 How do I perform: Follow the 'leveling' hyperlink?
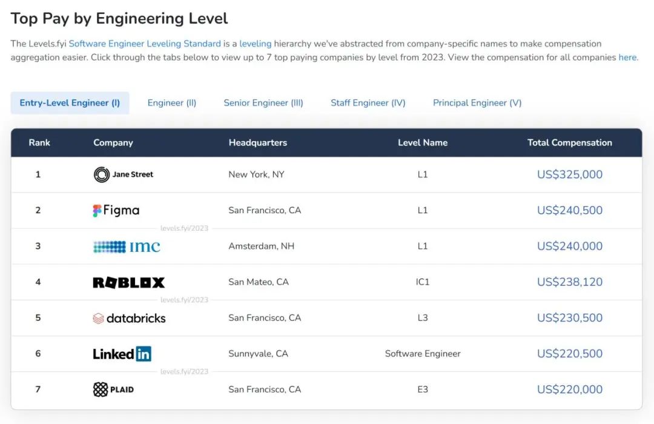coord(256,44)
